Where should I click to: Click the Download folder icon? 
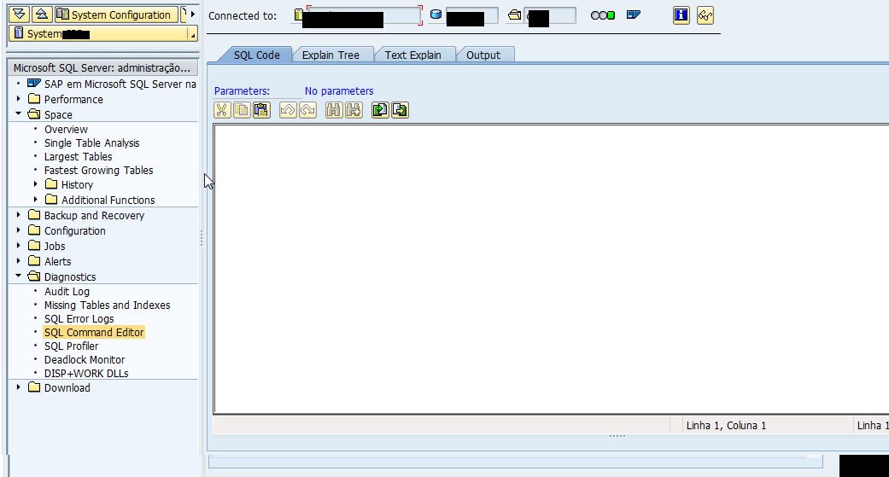pyautogui.click(x=34, y=387)
